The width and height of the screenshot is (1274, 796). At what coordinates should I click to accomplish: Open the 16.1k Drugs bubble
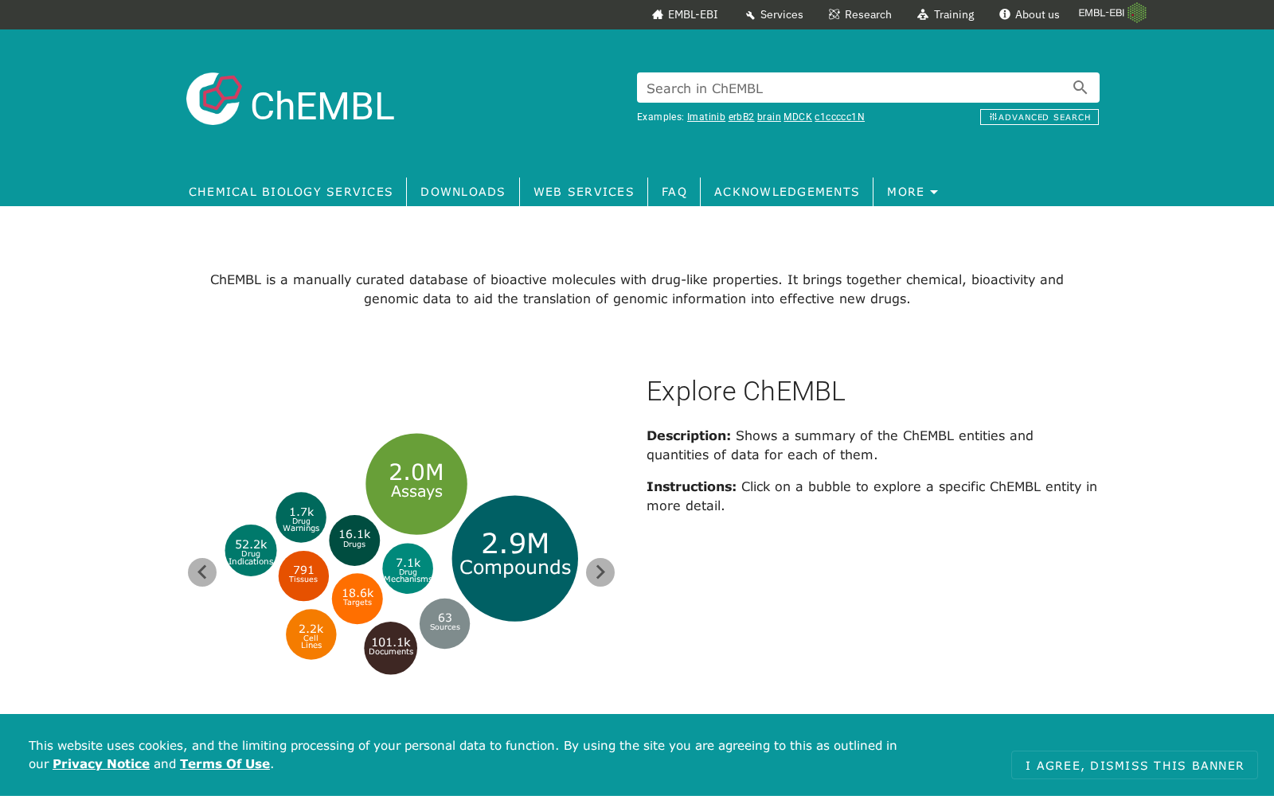[x=354, y=540]
